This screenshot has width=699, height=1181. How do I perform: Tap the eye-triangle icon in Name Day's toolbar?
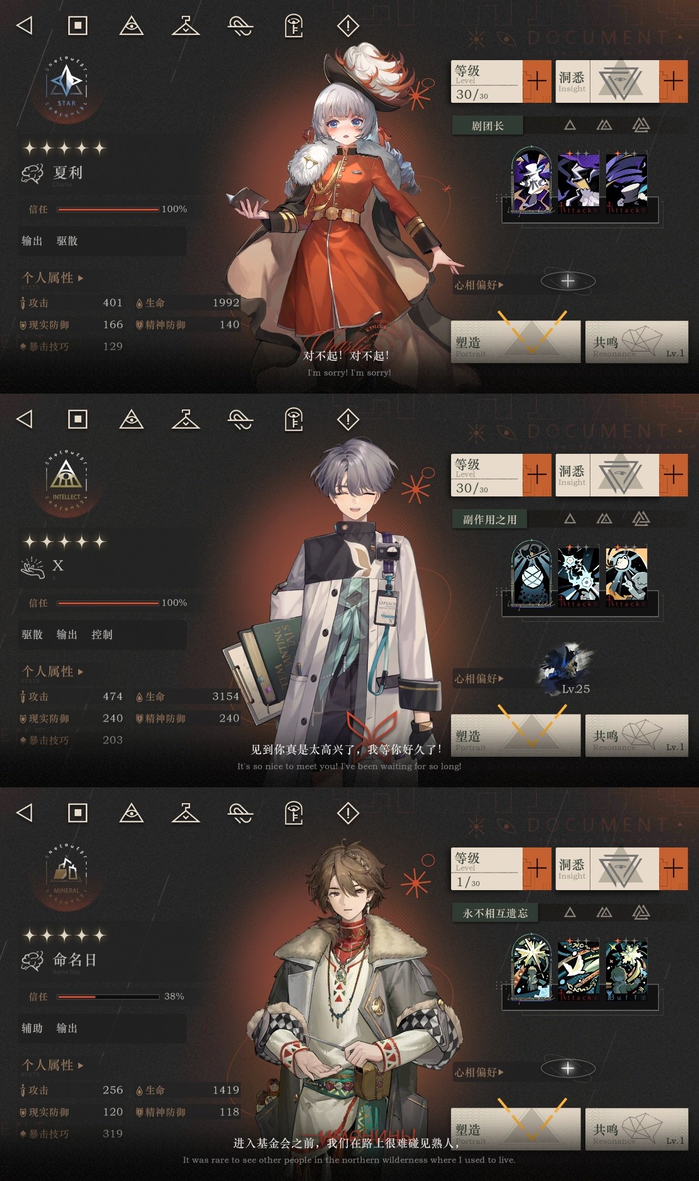click(x=131, y=813)
